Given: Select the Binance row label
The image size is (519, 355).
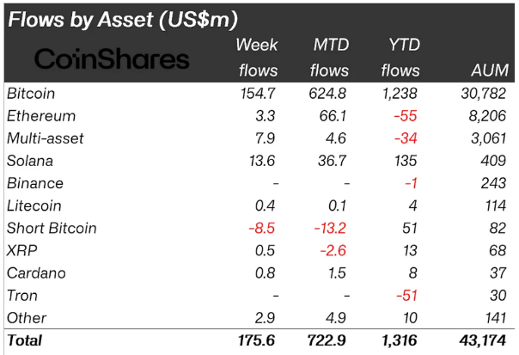Looking at the screenshot, I should (x=34, y=183).
